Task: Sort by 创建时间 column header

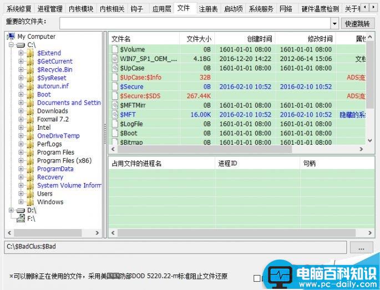Action: tap(245, 39)
